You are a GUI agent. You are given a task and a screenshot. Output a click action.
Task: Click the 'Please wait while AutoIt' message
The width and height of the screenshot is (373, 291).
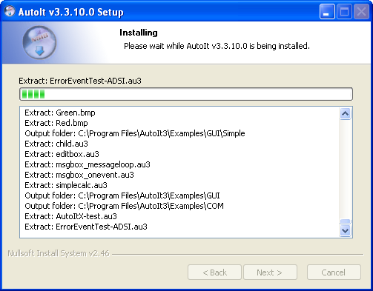(x=217, y=46)
